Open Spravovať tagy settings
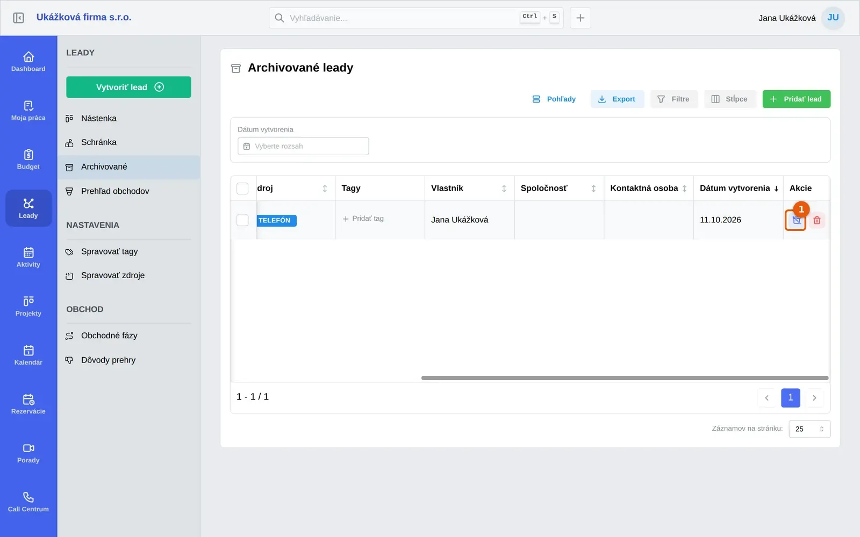 click(x=128, y=252)
